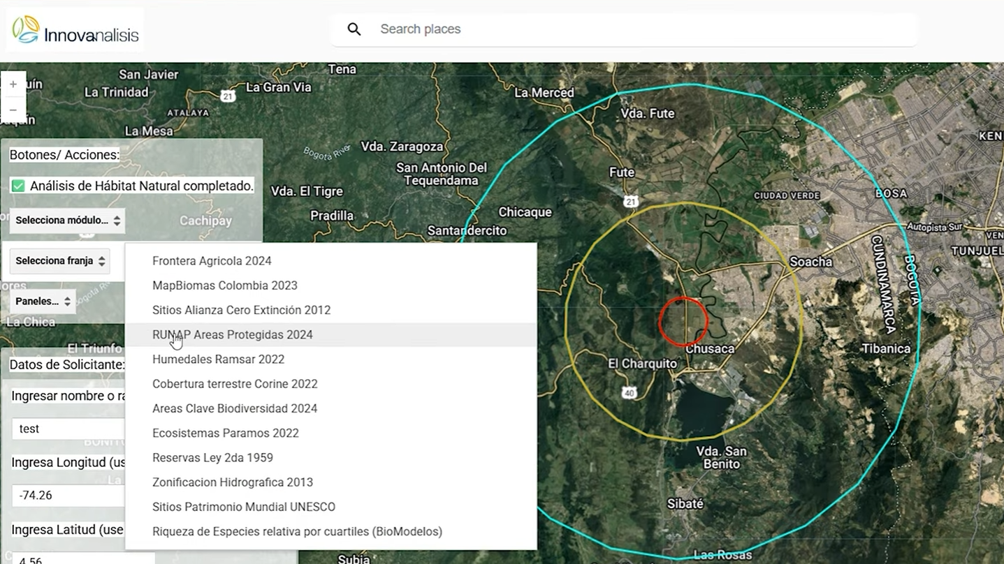
Task: Click the Soacha map label
Action: tap(810, 262)
